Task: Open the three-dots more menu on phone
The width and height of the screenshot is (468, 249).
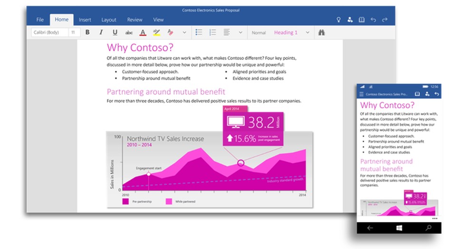Action: coord(435,218)
